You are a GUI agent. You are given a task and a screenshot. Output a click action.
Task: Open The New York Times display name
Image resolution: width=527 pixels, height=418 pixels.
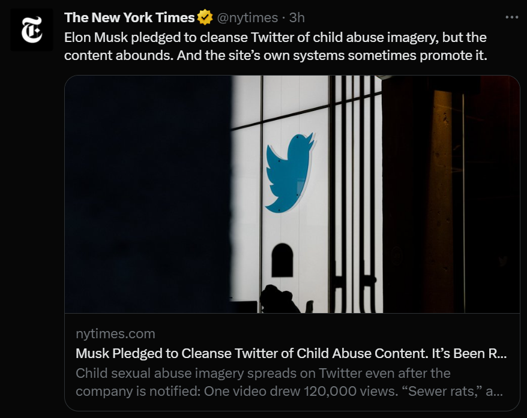click(129, 18)
